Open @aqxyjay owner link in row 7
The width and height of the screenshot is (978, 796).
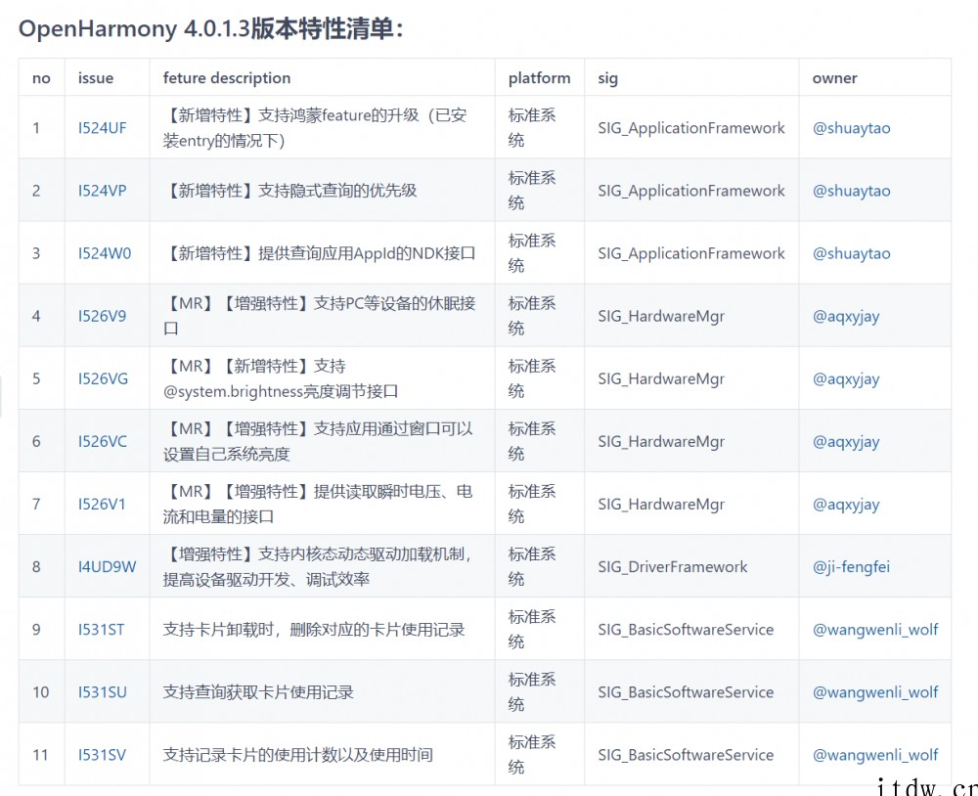(x=846, y=505)
